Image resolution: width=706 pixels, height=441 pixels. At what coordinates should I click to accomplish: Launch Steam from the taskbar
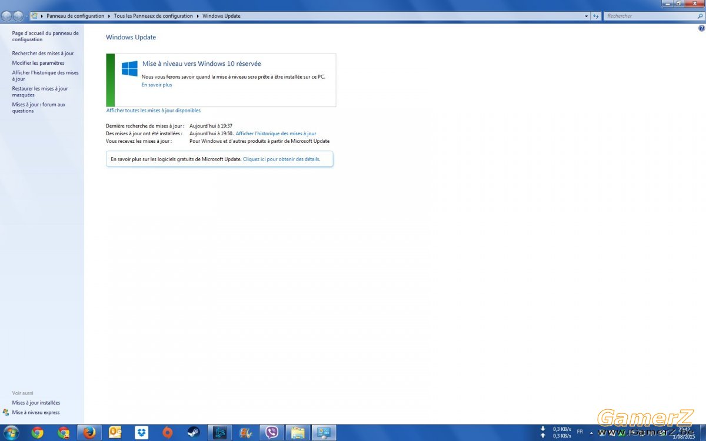tap(194, 433)
